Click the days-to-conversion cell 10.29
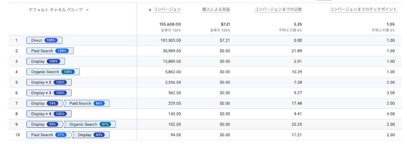 point(296,72)
